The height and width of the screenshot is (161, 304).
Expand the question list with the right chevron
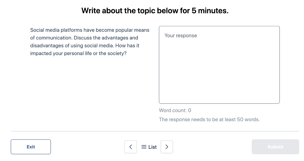pos(167,147)
